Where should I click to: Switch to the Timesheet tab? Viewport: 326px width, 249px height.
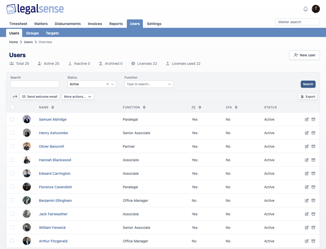point(18,24)
